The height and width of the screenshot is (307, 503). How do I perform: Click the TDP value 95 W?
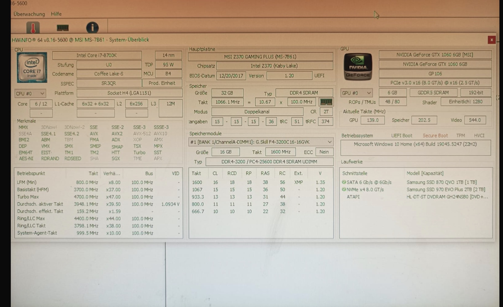[168, 65]
